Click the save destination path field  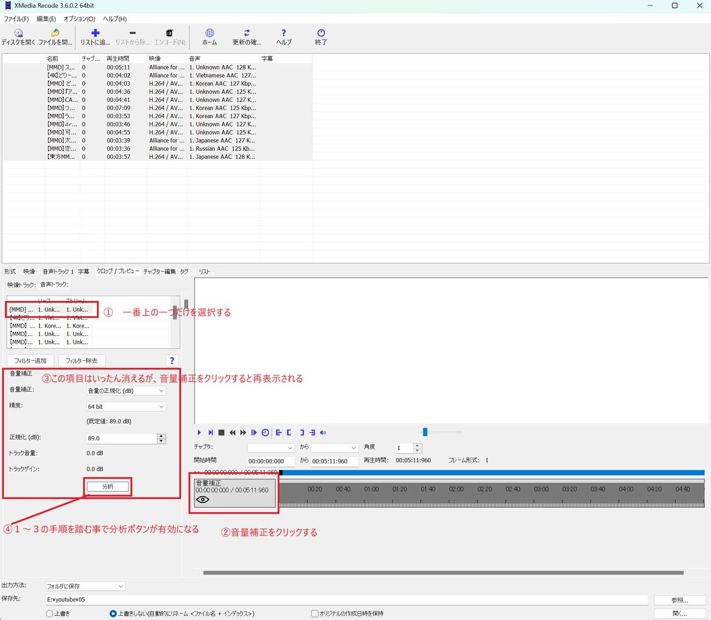tap(347, 599)
